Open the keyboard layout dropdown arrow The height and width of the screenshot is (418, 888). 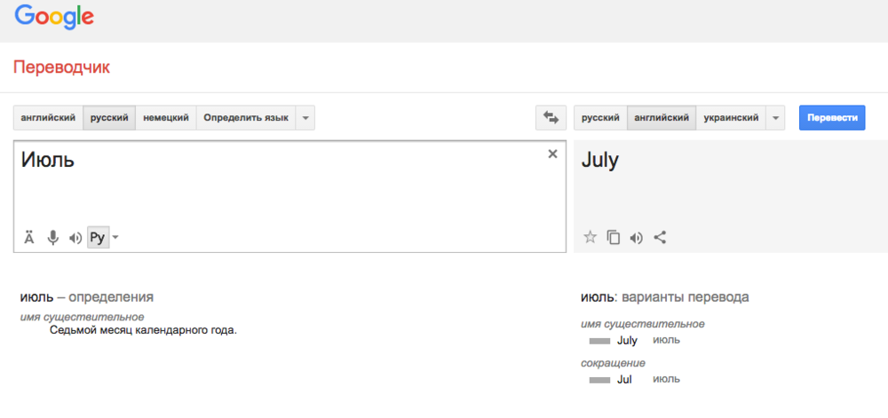(115, 237)
